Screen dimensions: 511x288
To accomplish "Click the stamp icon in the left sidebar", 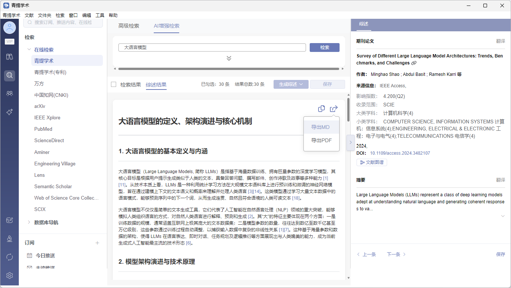I will (x=10, y=239).
